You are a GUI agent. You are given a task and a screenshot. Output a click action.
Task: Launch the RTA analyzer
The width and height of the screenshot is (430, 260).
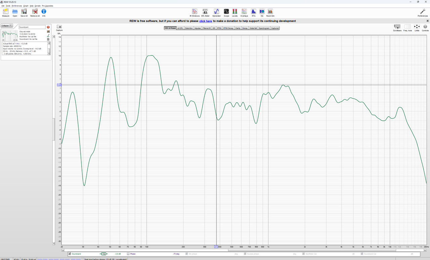click(254, 13)
